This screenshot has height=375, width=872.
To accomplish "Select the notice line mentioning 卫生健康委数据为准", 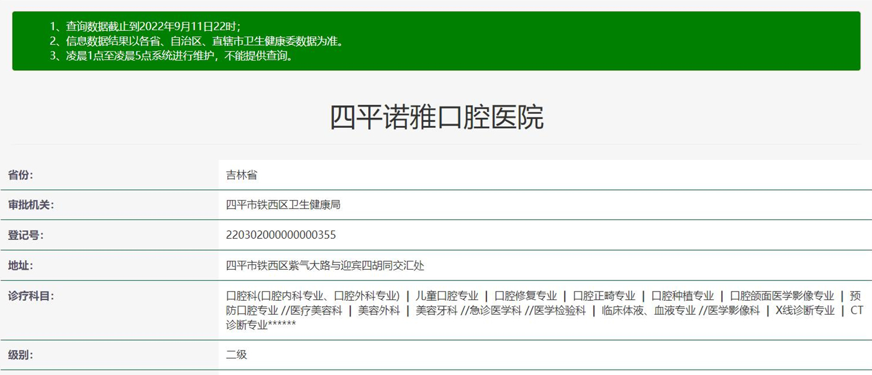I will click(195, 41).
